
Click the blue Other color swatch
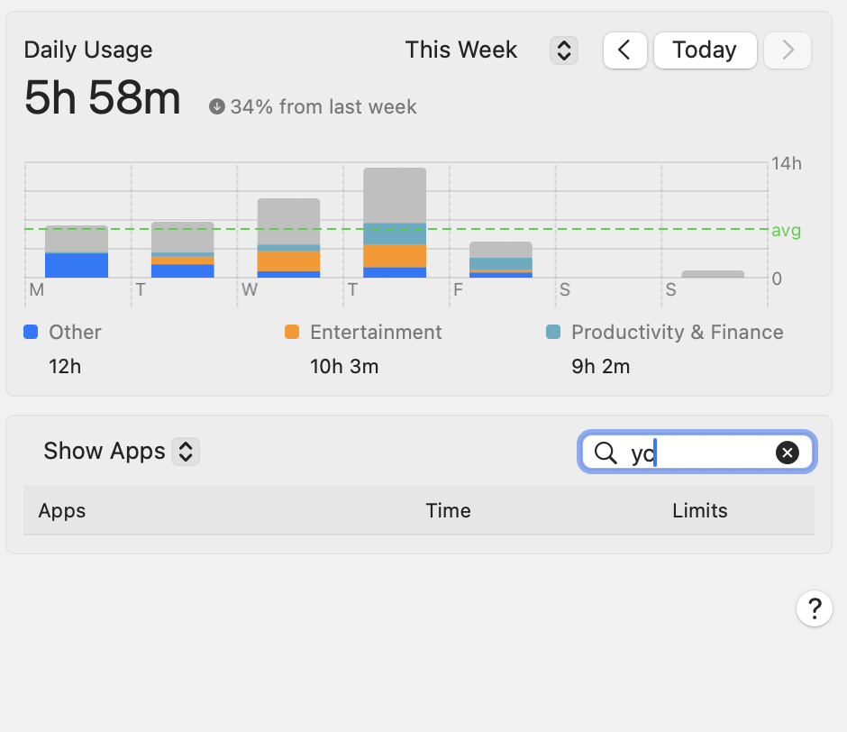click(x=31, y=332)
